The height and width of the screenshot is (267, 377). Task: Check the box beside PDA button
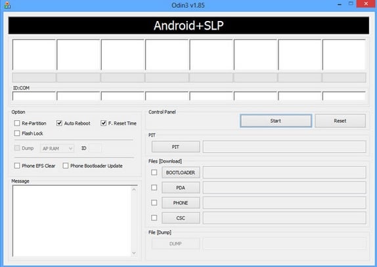tap(154, 188)
